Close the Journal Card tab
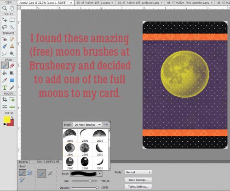The height and width of the screenshot is (191, 230). point(71,3)
